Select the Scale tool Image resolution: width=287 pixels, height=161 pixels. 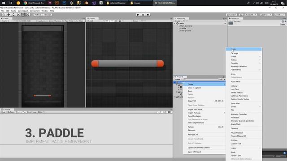pyautogui.click(x=18, y=15)
